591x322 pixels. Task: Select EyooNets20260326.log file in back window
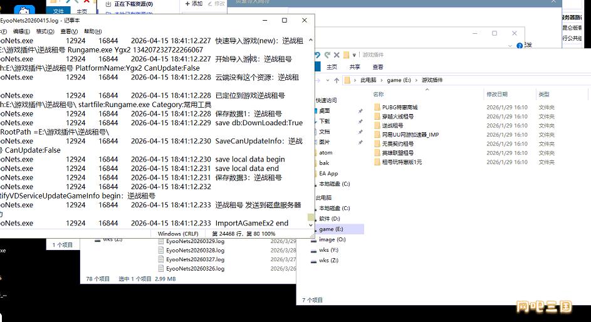(x=196, y=269)
